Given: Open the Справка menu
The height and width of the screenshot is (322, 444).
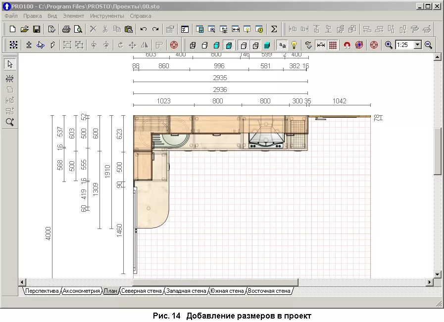Looking at the screenshot, I should point(141,16).
